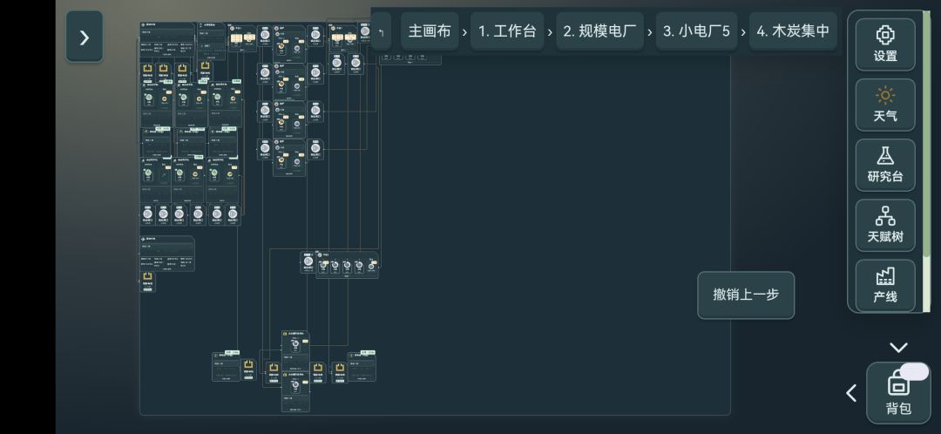Screen dimensions: 941x434
Task: Expand the collapsed left side panel
Action: pos(84,37)
